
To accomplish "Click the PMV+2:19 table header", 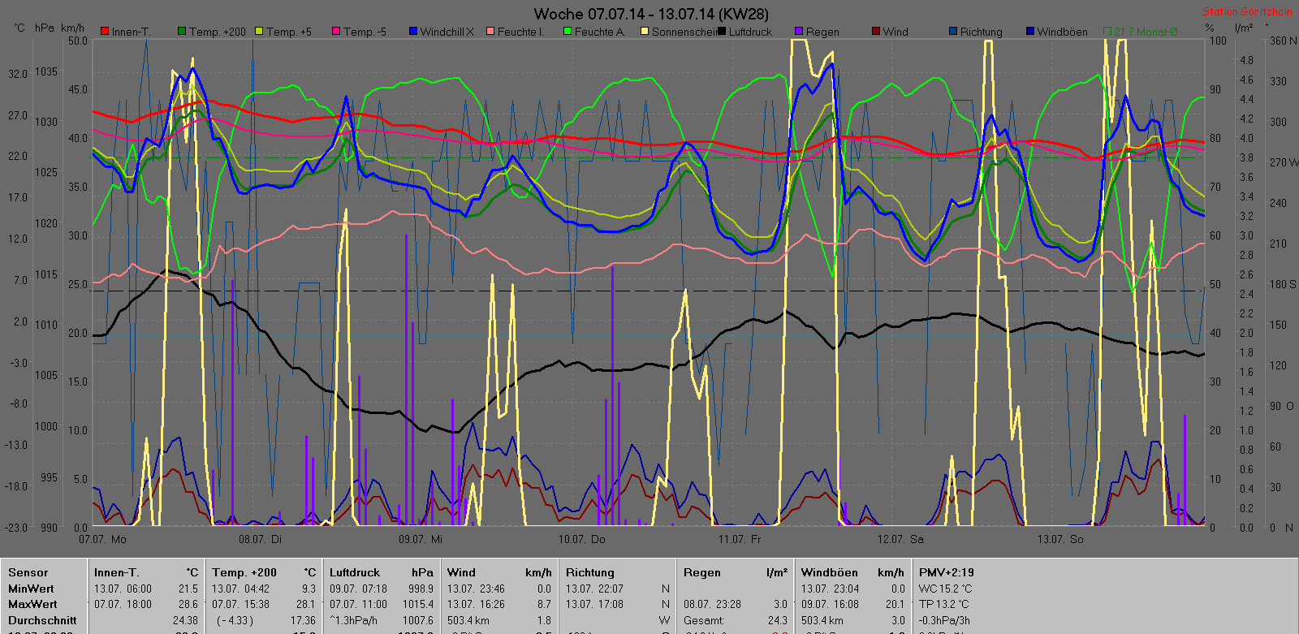I will tap(947, 572).
